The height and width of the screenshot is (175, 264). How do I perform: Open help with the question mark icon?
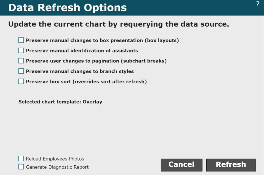tap(258, 4)
